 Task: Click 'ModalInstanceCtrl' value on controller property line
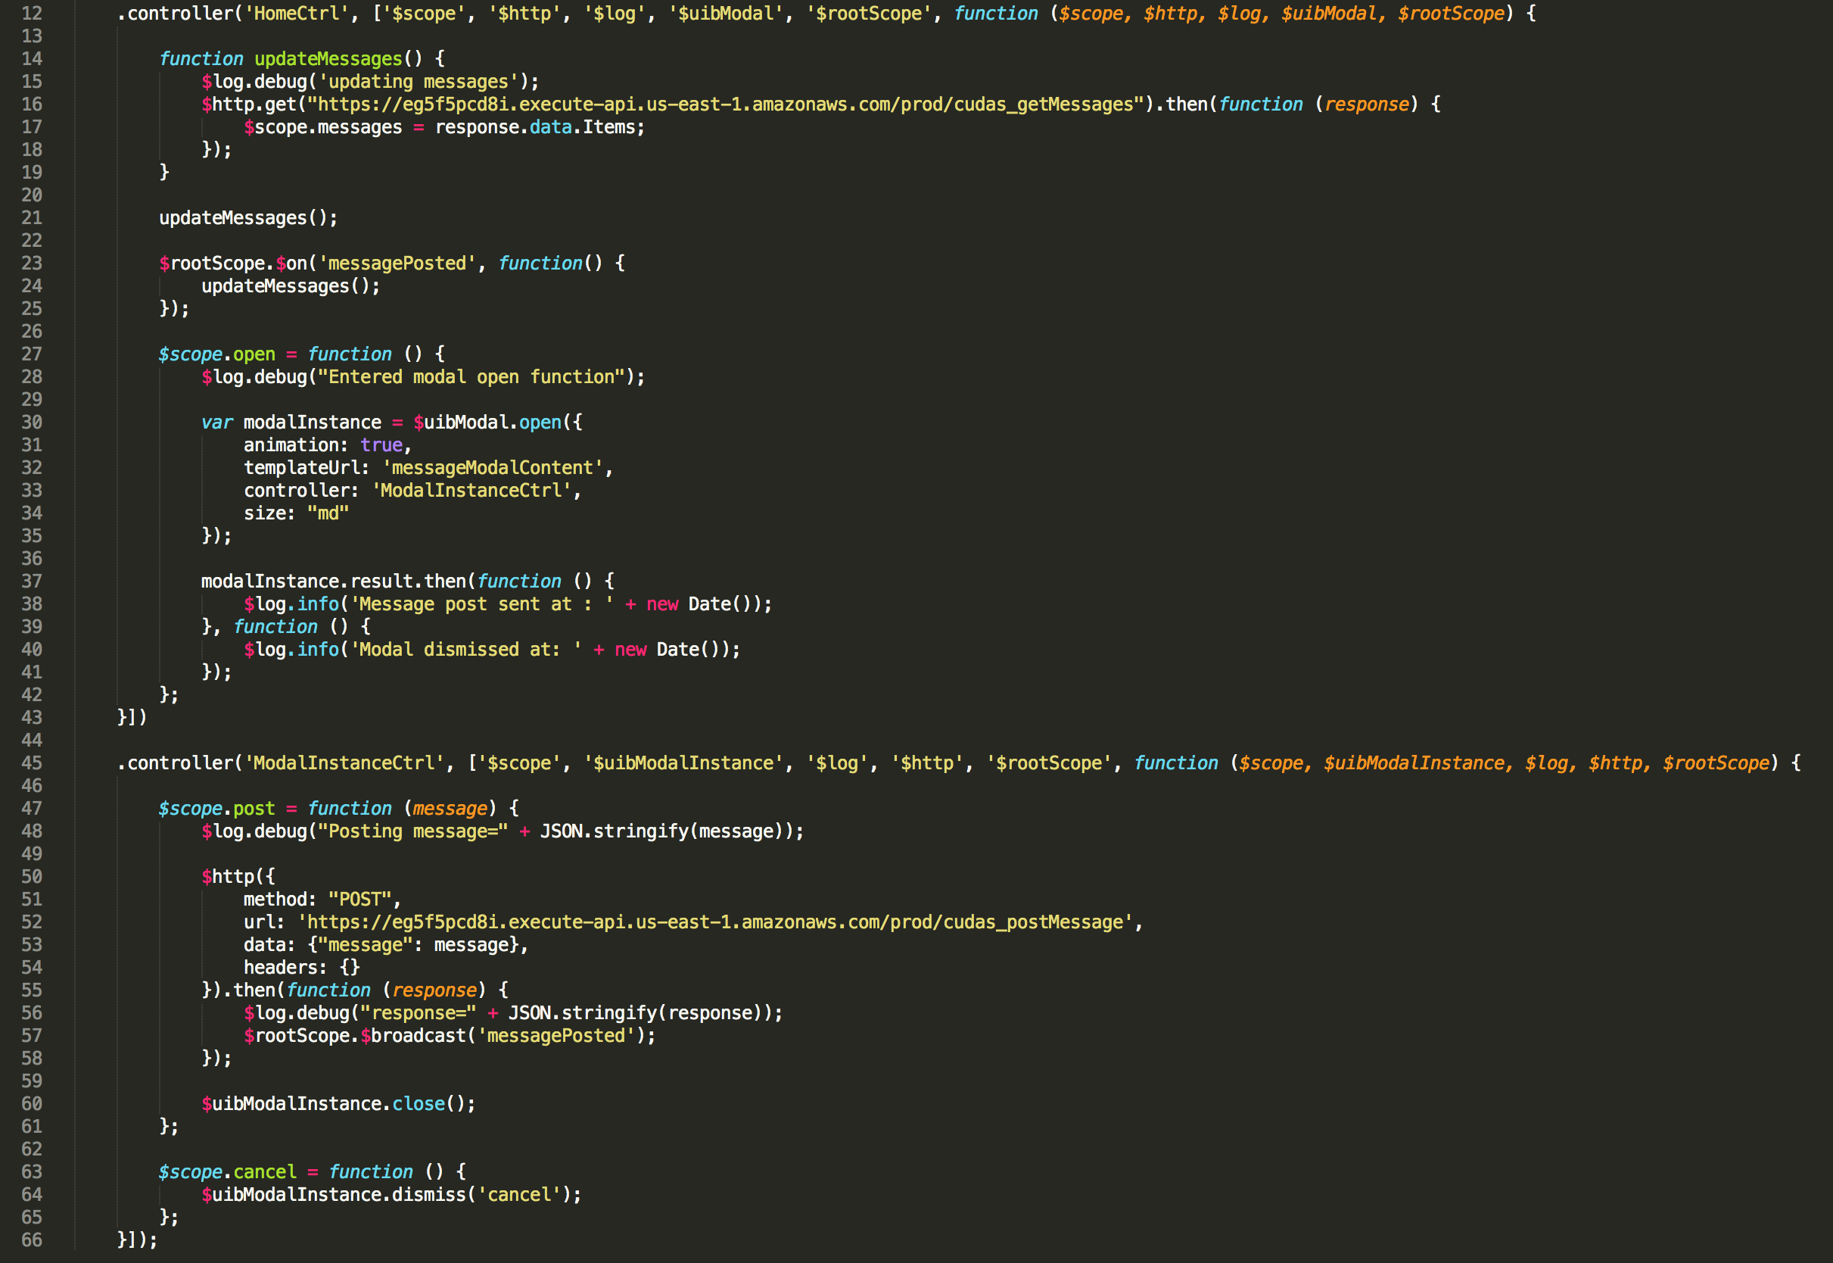point(471,491)
